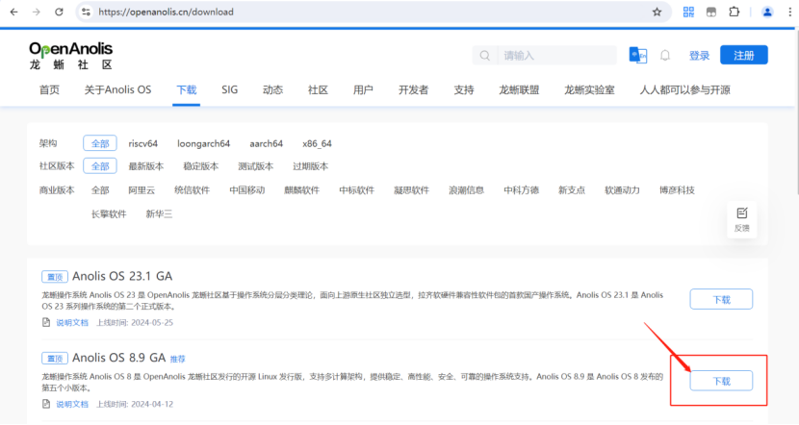
Task: Filter commercial version by 统信软件
Action: click(192, 189)
